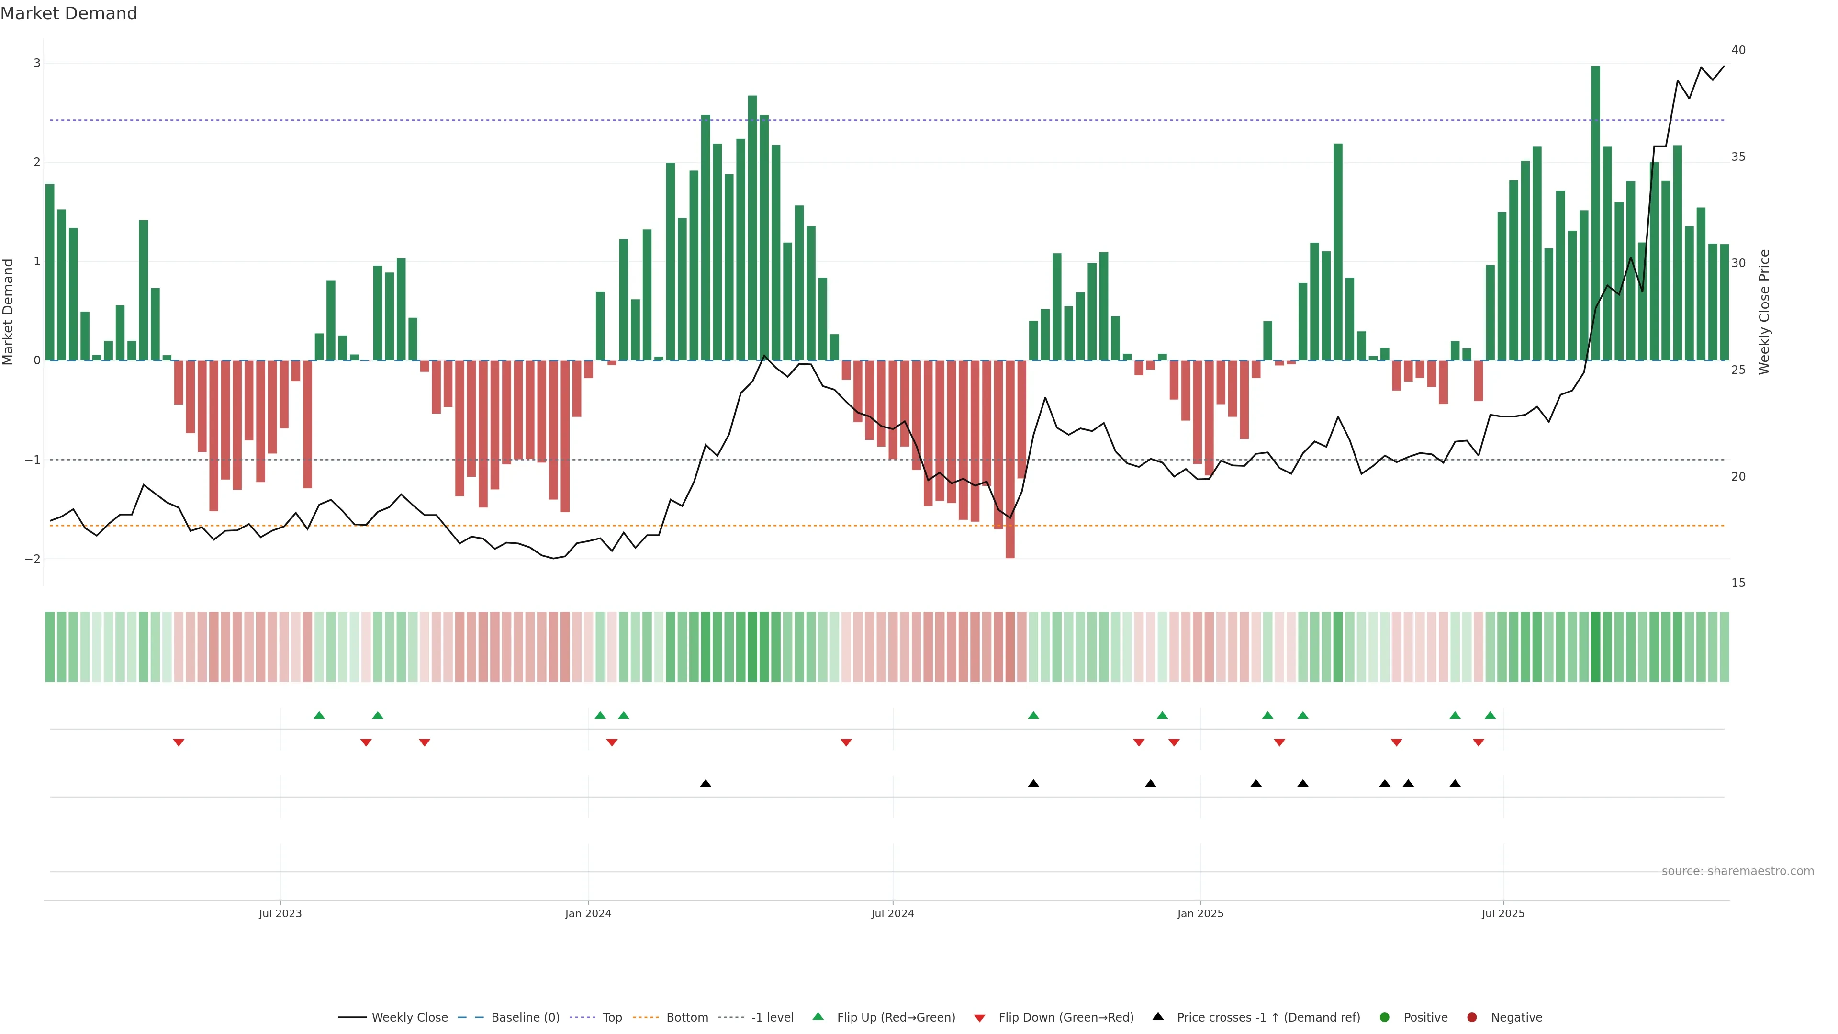Click the Weekly Close legend line icon
The image size is (1838, 1034).
(x=352, y=1017)
